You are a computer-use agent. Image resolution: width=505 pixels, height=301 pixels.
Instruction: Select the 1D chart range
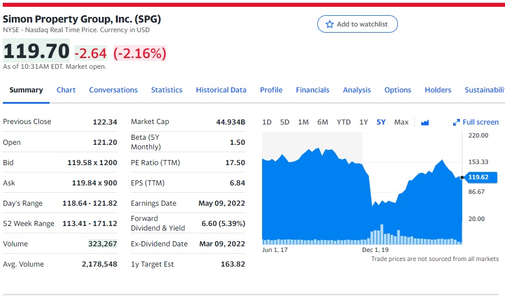point(267,122)
